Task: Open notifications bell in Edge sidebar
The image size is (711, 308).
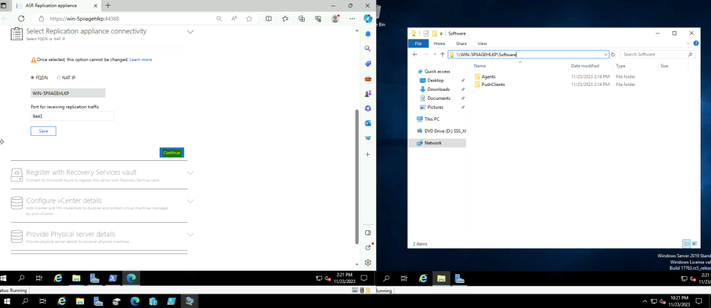Action: (x=368, y=34)
